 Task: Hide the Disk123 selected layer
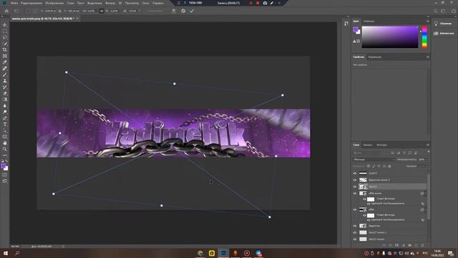click(355, 186)
